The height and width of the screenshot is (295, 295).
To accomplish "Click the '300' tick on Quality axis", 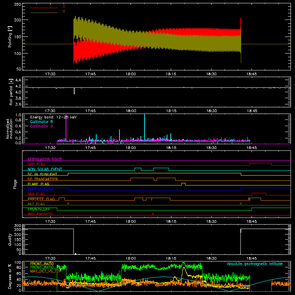I will 17,225.
